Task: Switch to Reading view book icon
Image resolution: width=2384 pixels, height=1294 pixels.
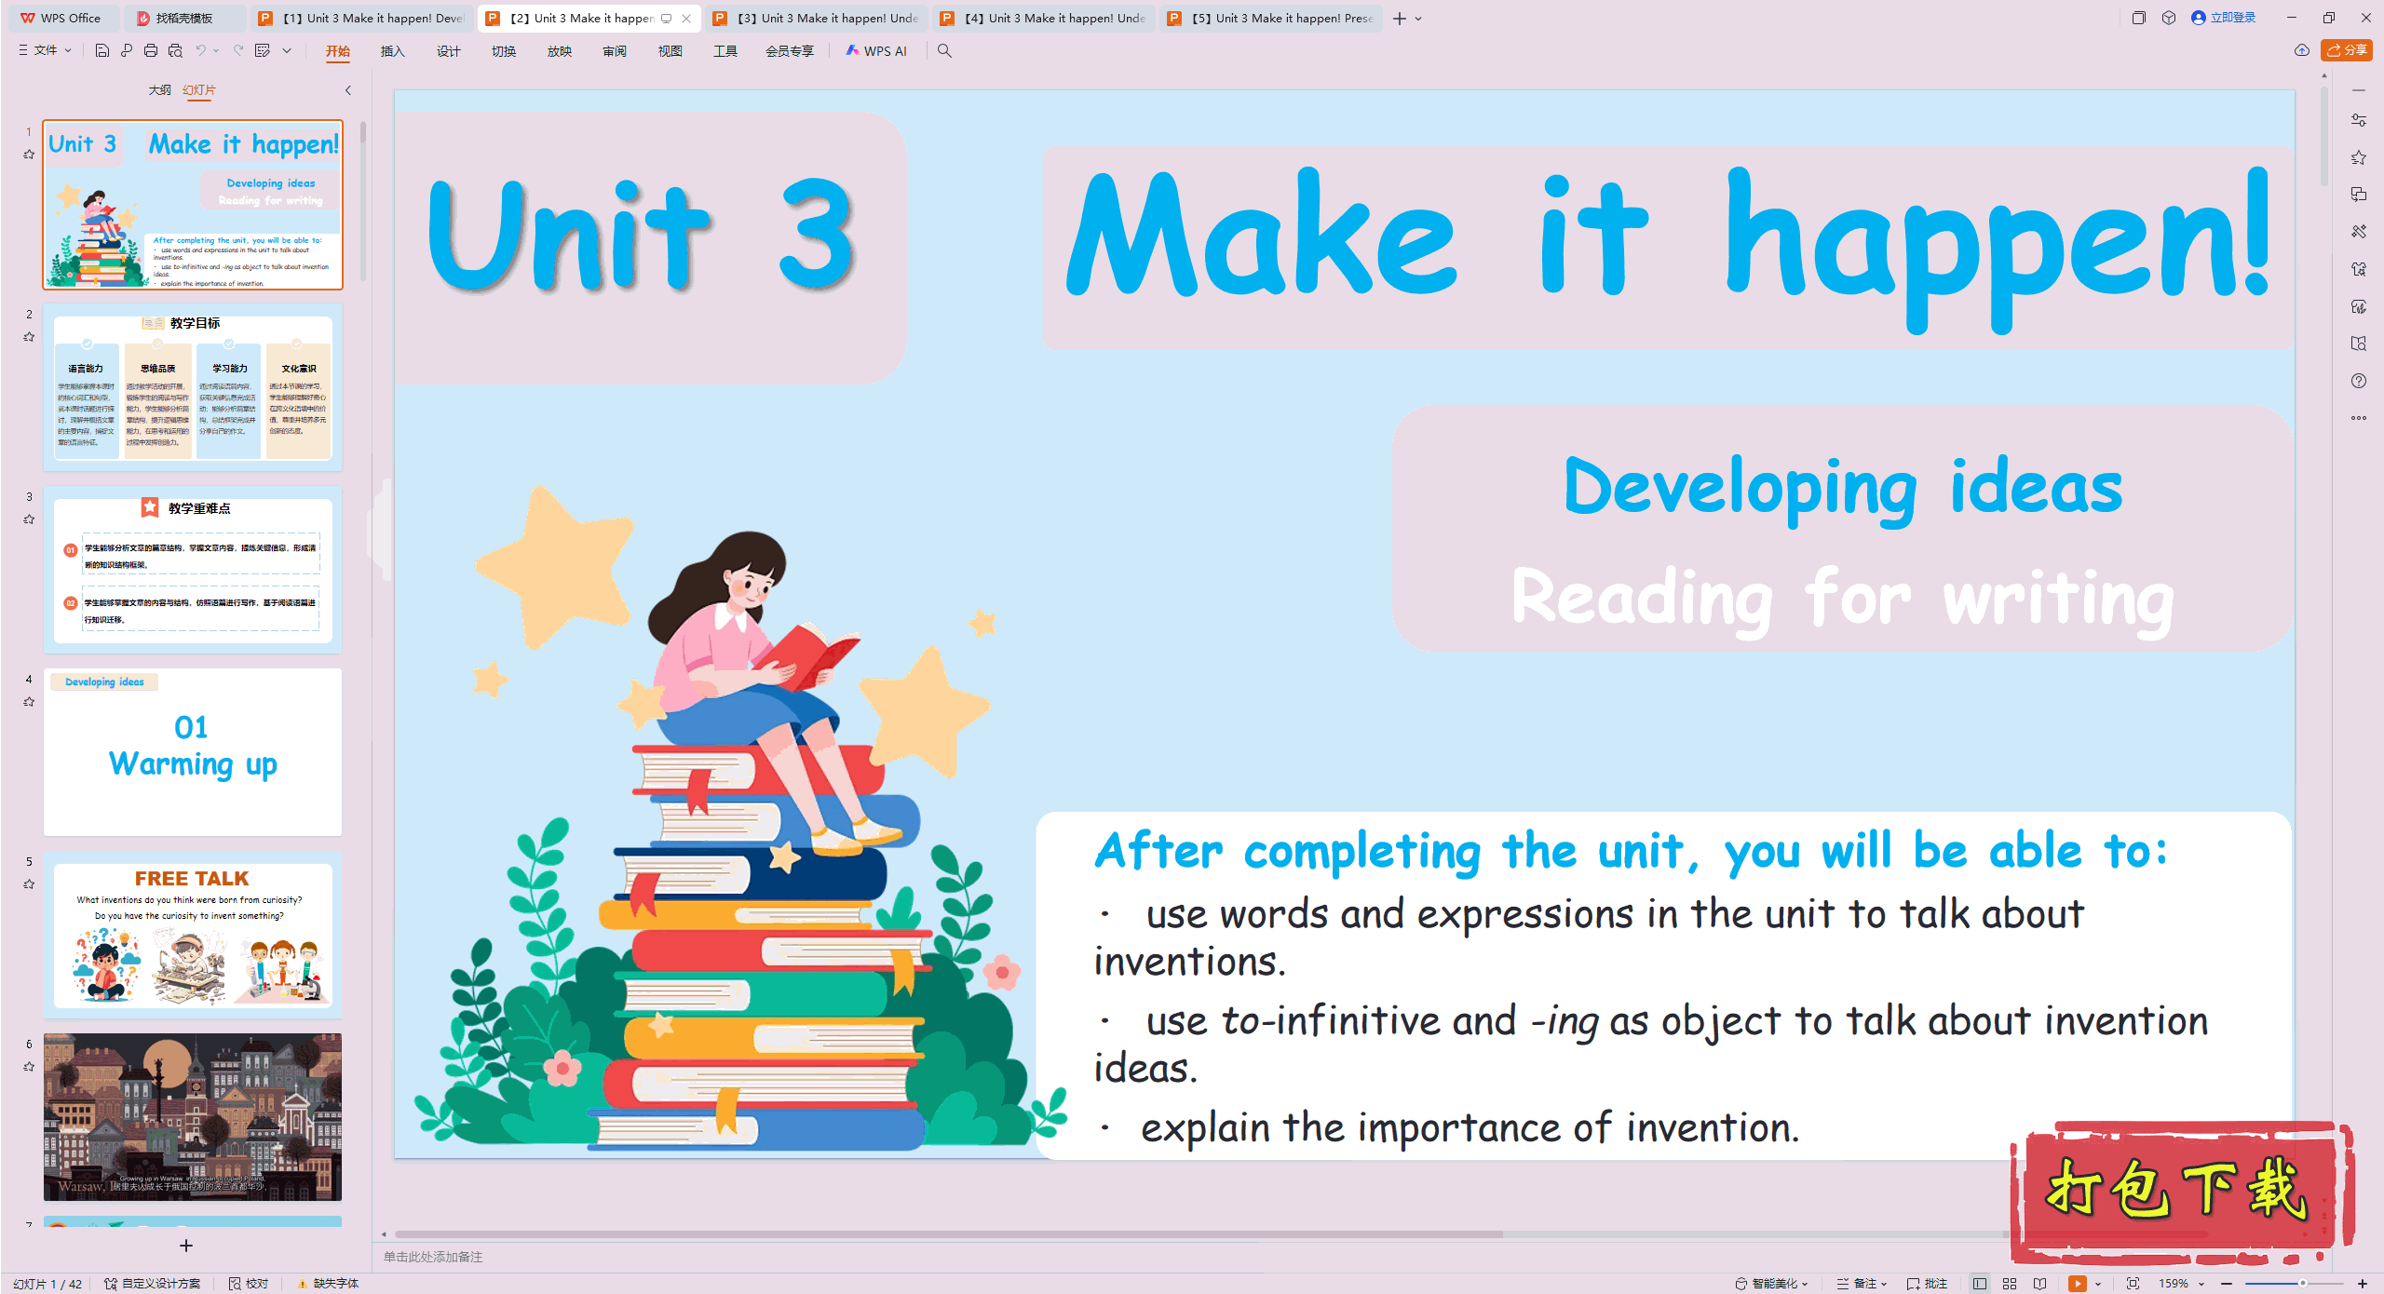Action: tap(2040, 1283)
